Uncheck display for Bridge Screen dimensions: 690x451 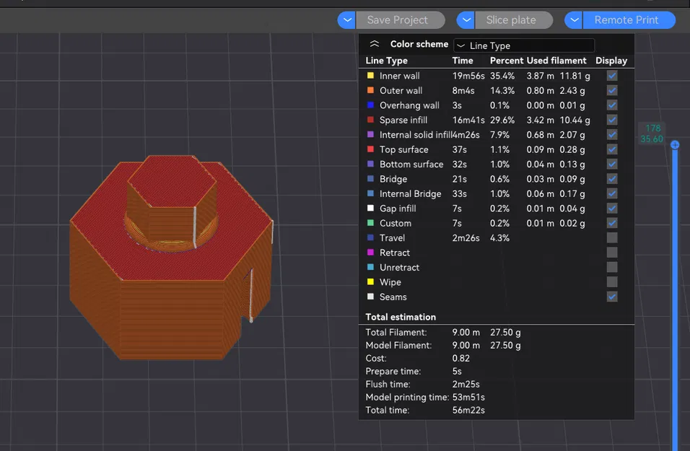coord(612,179)
